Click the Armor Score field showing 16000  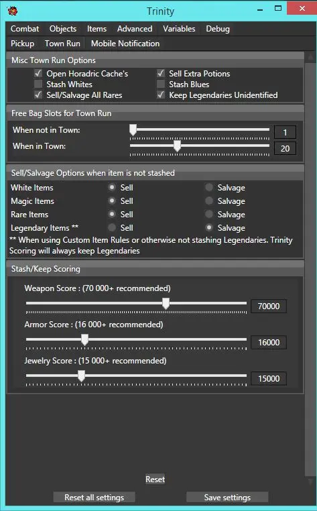pos(269,342)
